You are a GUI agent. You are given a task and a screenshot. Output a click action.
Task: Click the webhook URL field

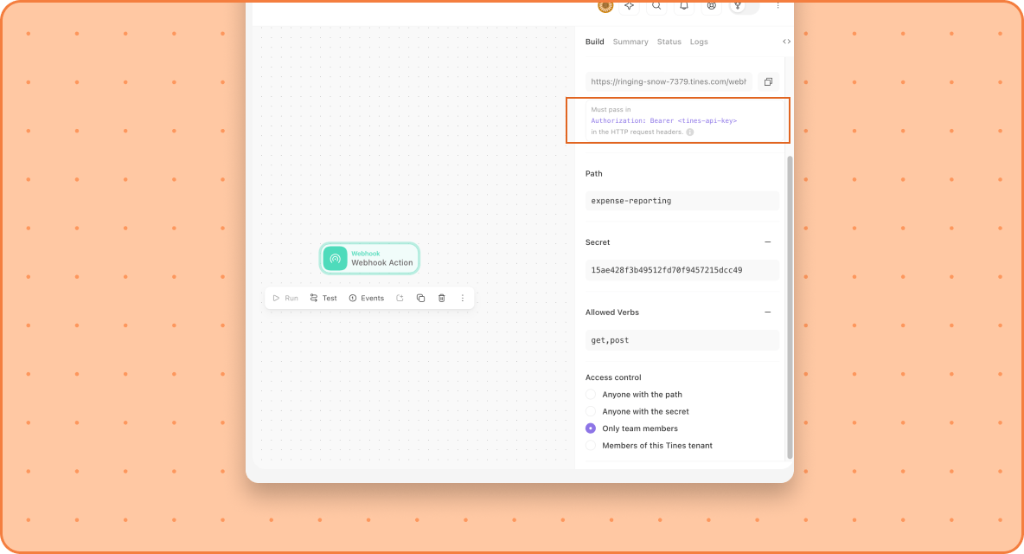tap(668, 81)
